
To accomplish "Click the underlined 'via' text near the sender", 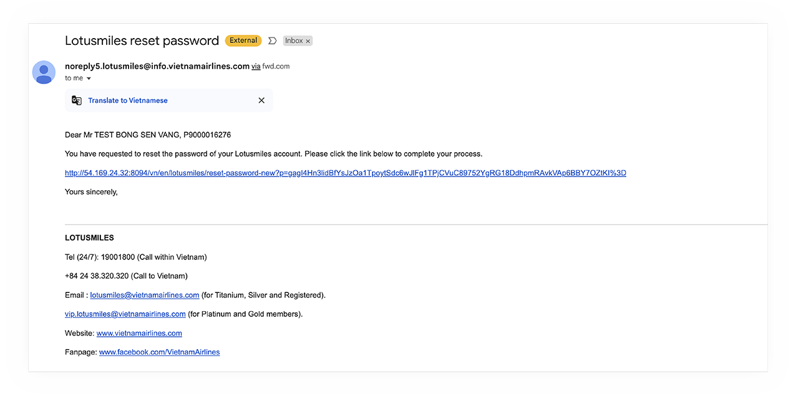I will point(256,65).
